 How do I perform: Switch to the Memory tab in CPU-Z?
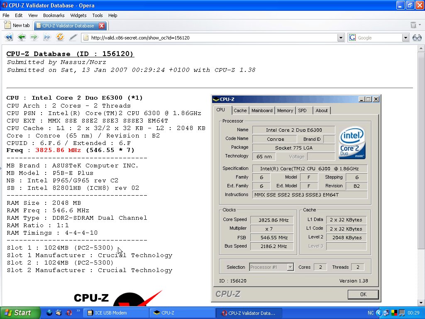pos(285,110)
